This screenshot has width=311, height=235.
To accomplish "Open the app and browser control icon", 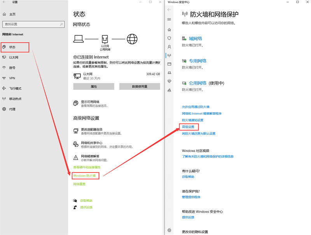I will pos(169,64).
